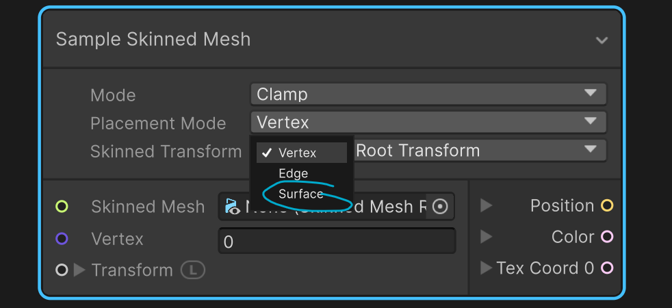Open the Skinned Transform dropdown

tap(479, 151)
